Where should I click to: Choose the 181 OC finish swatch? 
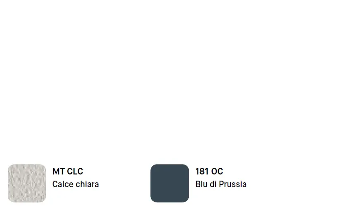pos(169,183)
